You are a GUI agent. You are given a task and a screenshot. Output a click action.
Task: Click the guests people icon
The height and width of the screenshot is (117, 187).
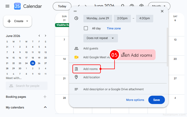(x=76, y=48)
